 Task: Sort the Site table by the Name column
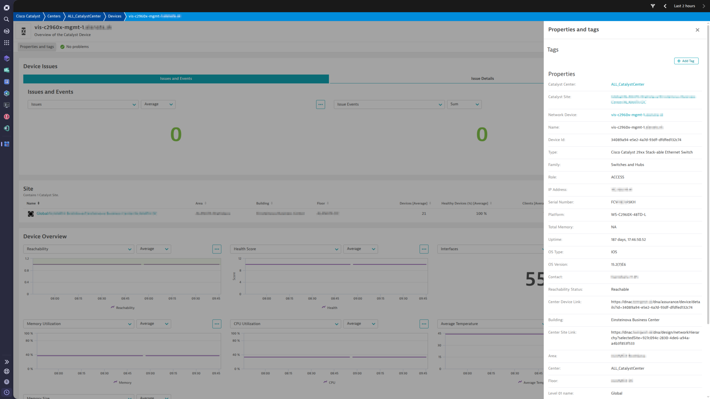click(x=33, y=203)
